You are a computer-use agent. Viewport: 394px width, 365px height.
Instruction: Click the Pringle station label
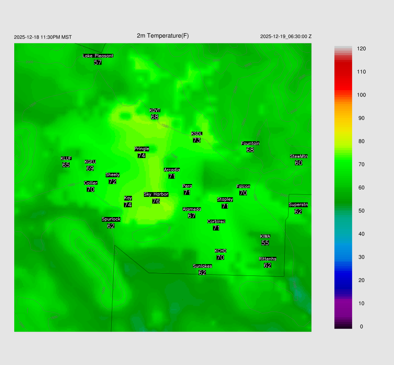142,149
